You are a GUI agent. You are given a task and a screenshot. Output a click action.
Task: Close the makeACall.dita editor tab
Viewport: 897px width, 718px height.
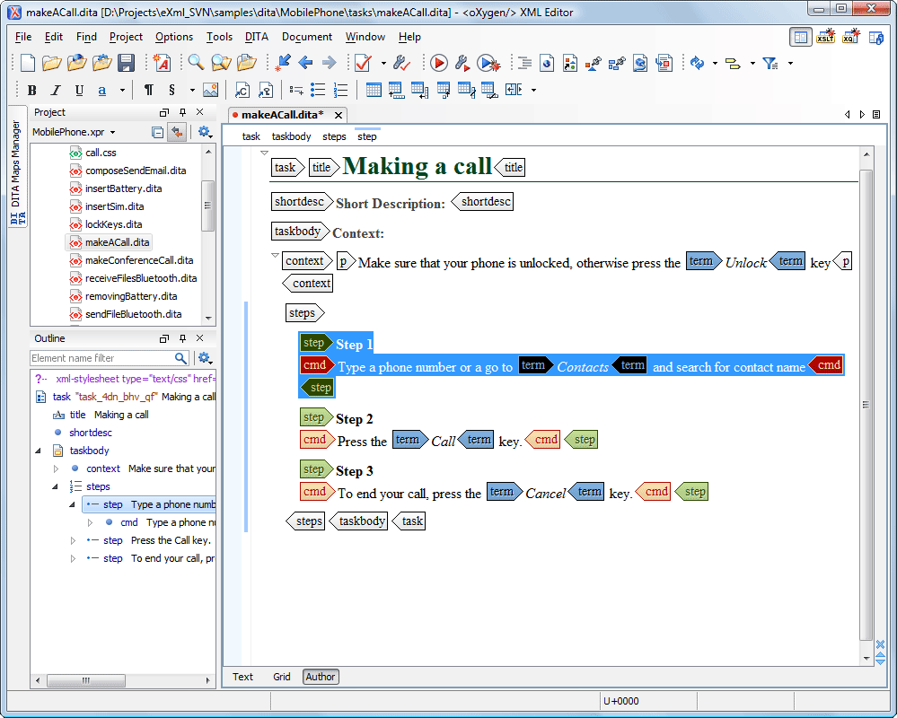click(339, 115)
